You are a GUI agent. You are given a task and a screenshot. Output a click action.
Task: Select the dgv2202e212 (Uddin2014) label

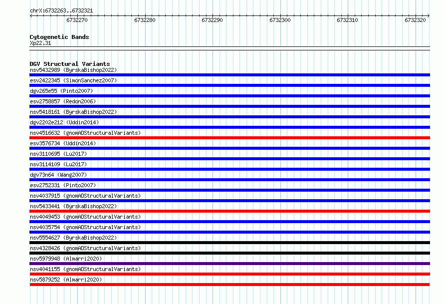click(64, 122)
